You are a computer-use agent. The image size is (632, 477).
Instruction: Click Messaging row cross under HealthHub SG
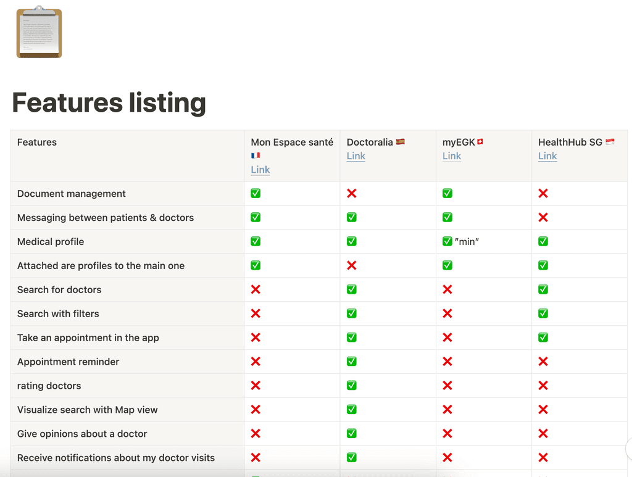[x=543, y=218]
